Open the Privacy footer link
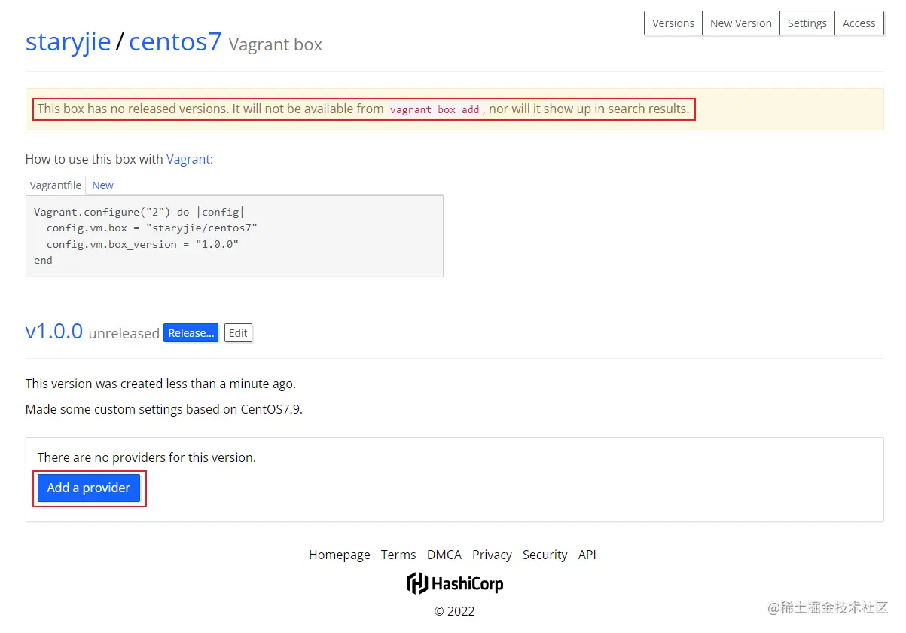The image size is (906, 633). (x=493, y=555)
